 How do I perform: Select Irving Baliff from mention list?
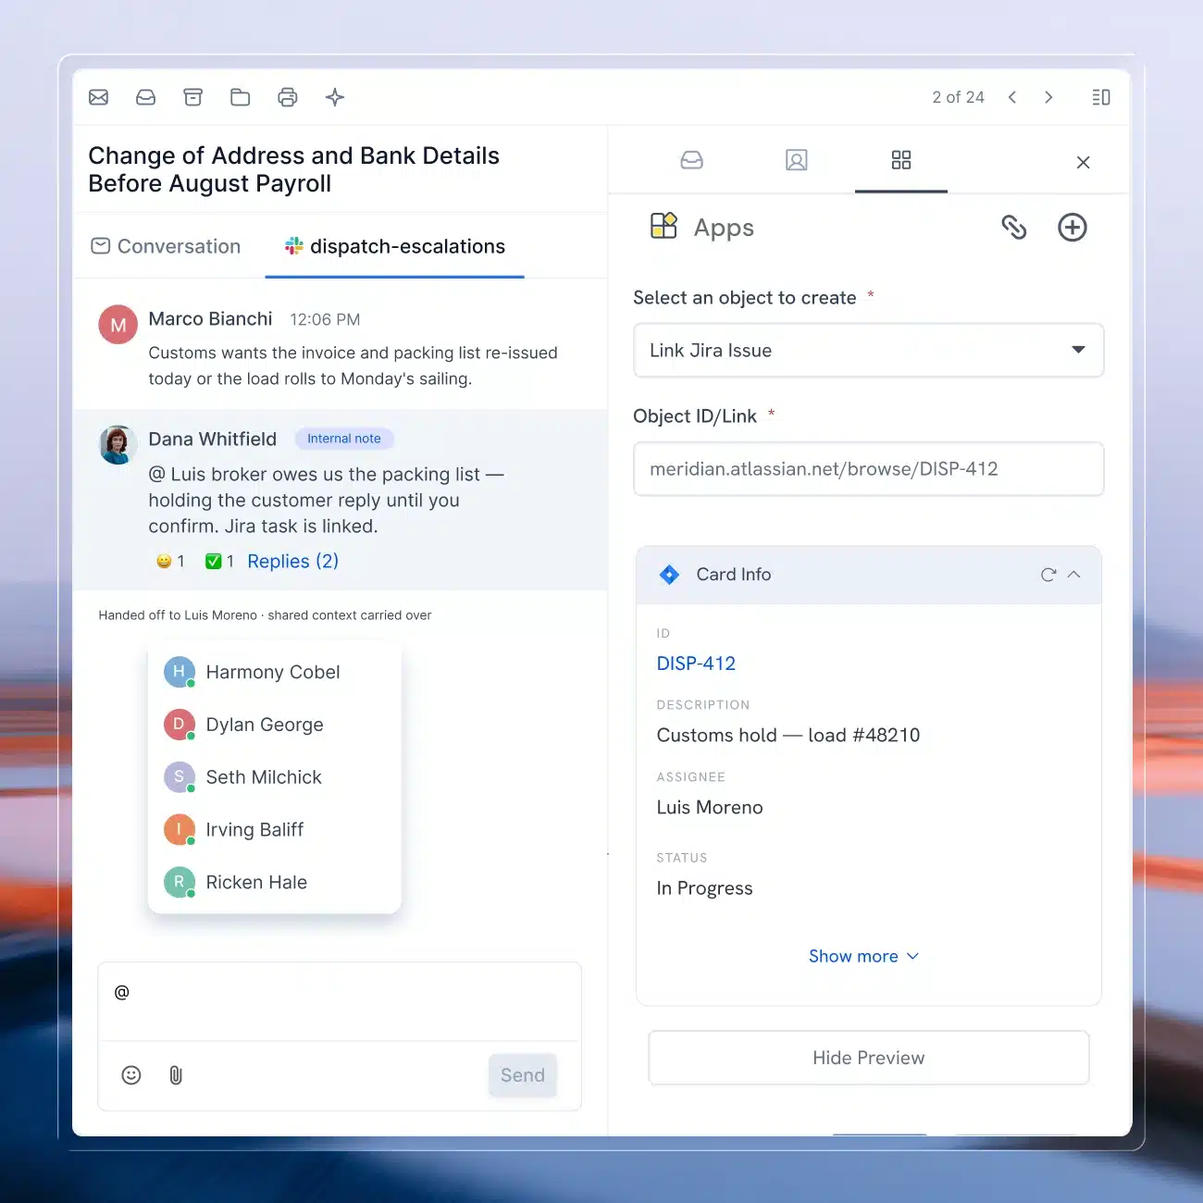pos(275,830)
